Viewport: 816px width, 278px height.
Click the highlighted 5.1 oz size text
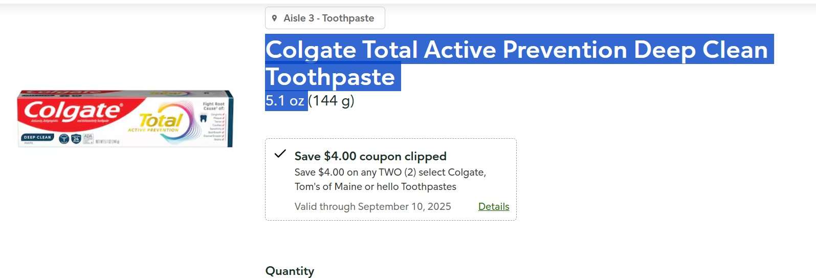285,100
